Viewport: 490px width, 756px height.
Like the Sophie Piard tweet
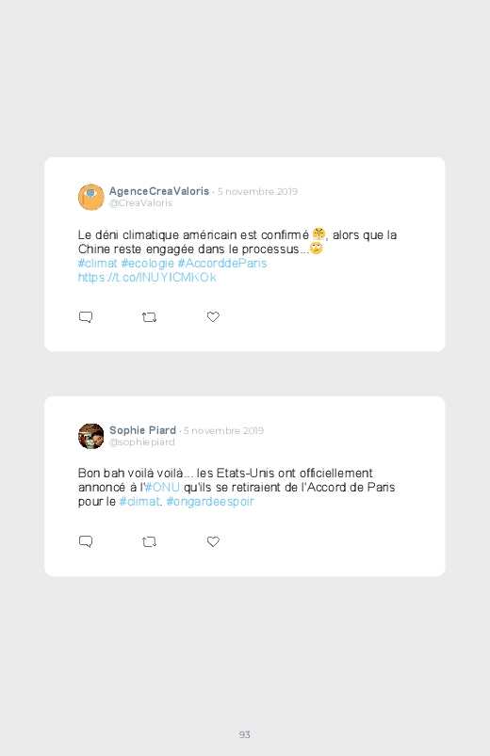click(x=213, y=541)
